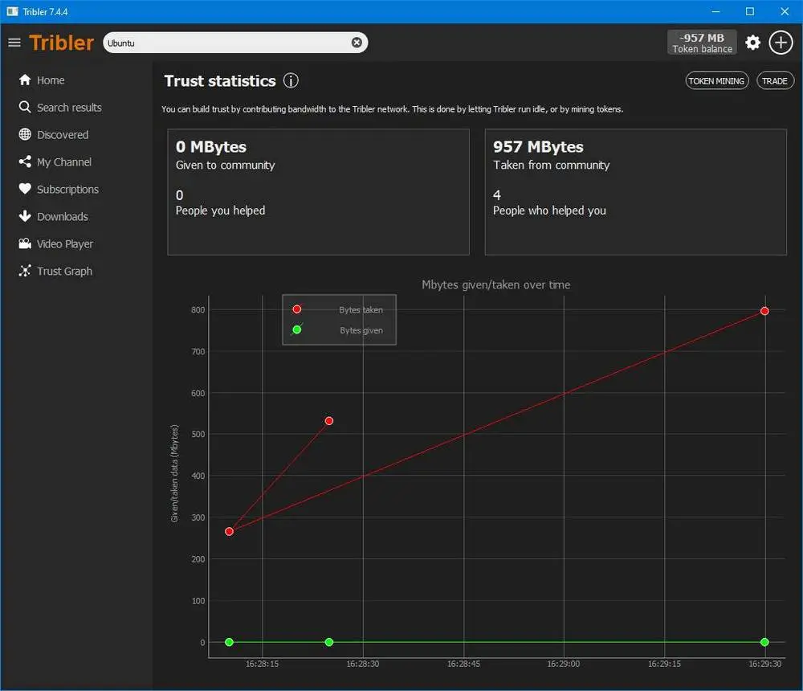Open settings via the gear icon
Image resolution: width=803 pixels, height=691 pixels.
pos(752,43)
